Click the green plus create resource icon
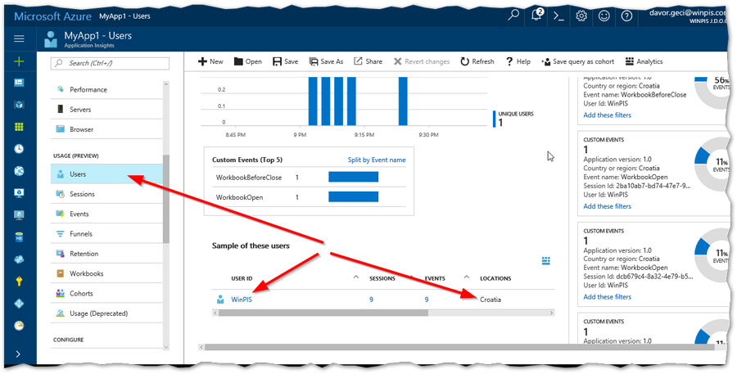 19,61
